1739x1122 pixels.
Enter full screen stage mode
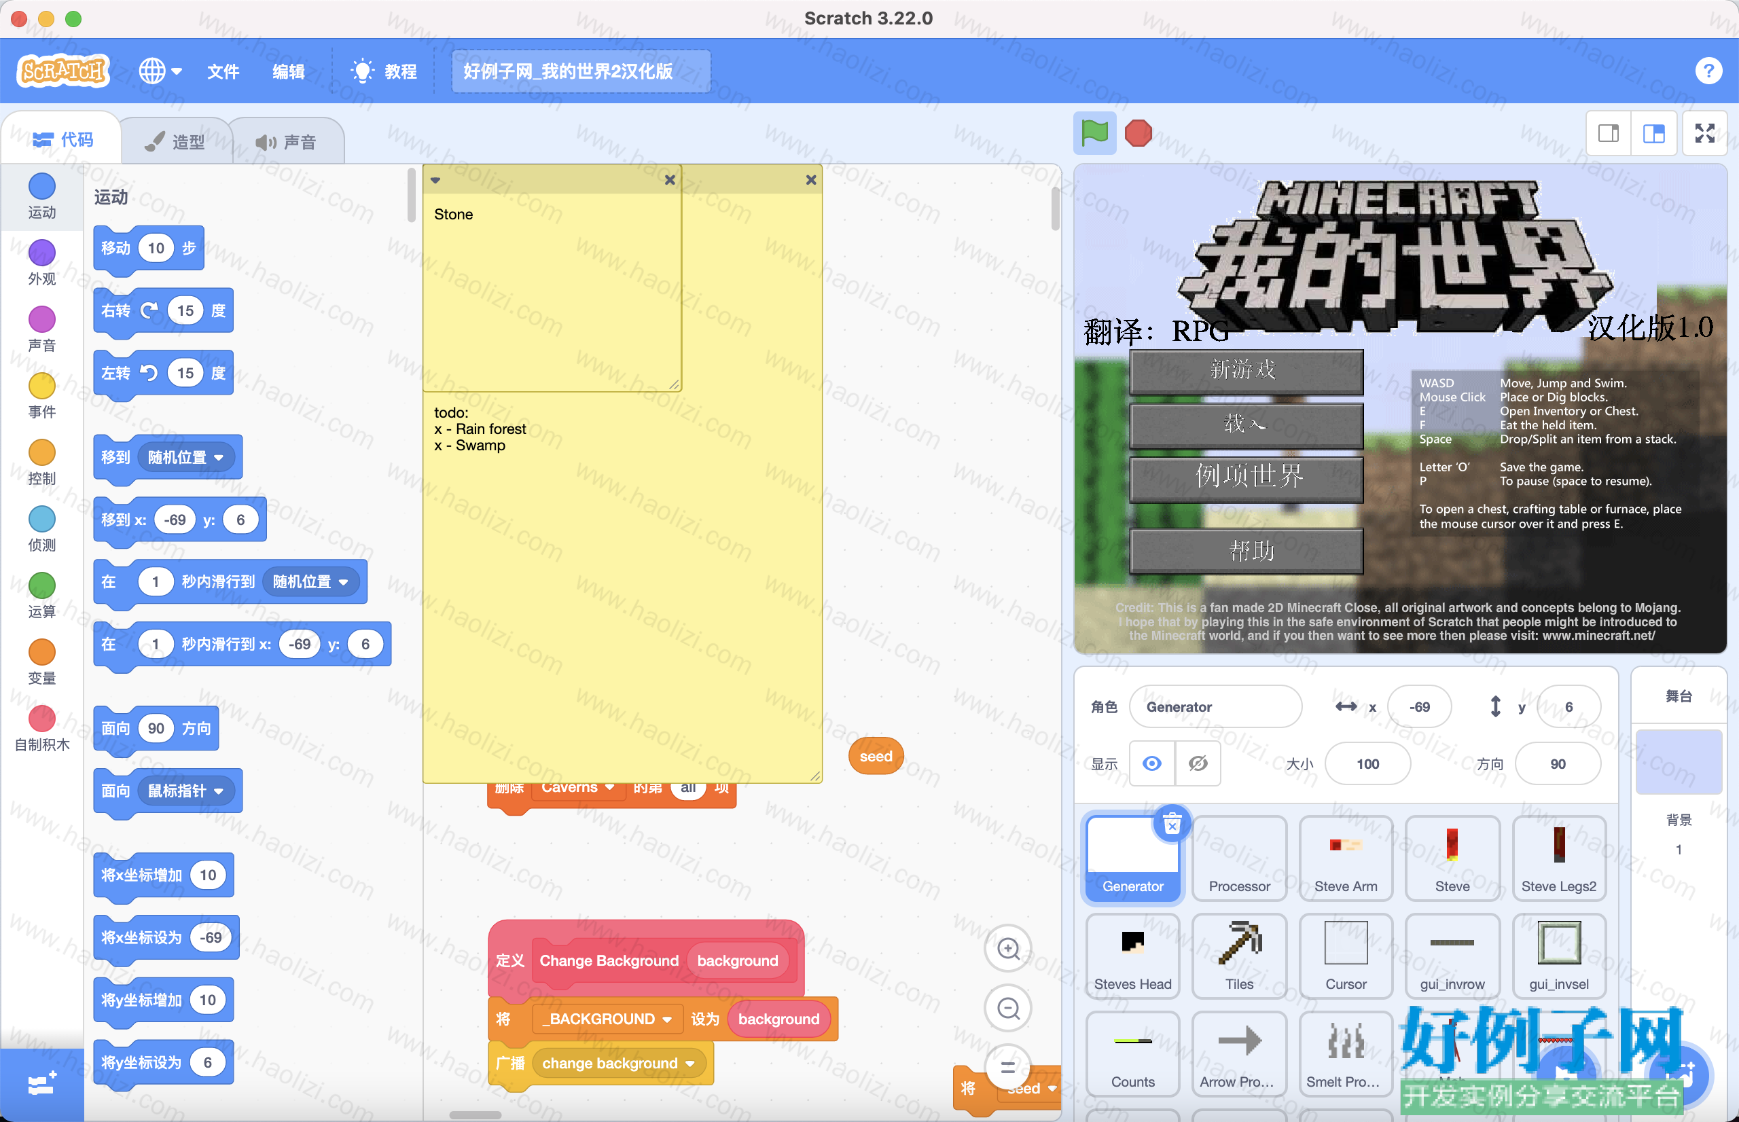(x=1705, y=133)
